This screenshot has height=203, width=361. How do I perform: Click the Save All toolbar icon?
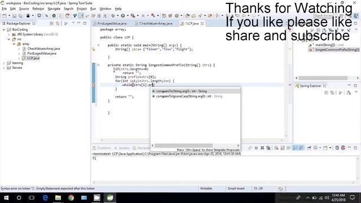tap(20, 16)
